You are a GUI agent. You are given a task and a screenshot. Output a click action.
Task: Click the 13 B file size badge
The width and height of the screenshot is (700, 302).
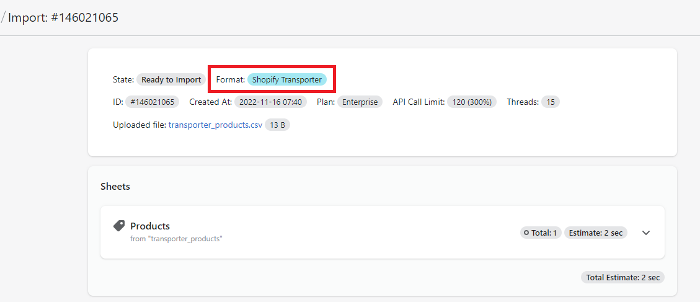click(277, 125)
